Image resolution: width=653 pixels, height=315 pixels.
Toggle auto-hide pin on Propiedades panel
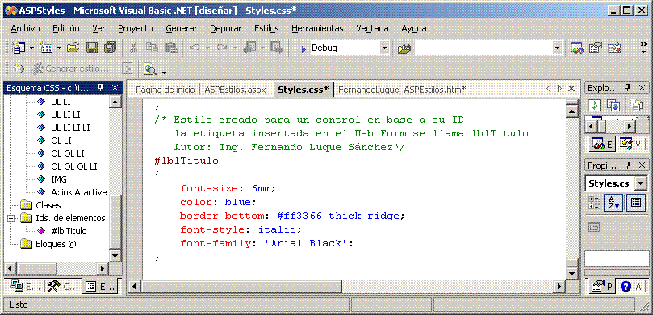tap(628, 165)
